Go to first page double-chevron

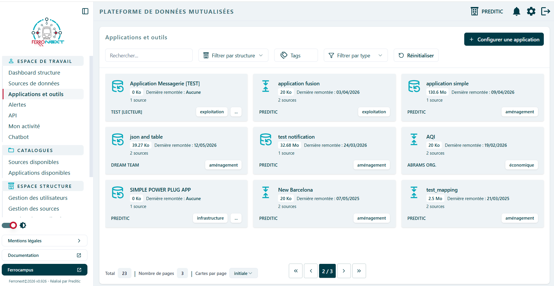tap(296, 271)
